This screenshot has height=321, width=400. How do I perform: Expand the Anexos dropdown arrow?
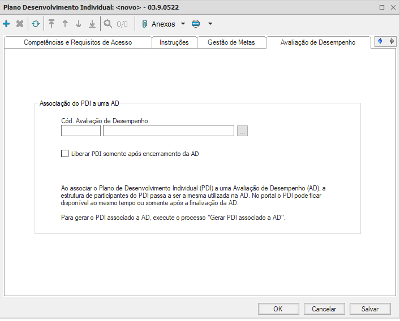[x=183, y=24]
